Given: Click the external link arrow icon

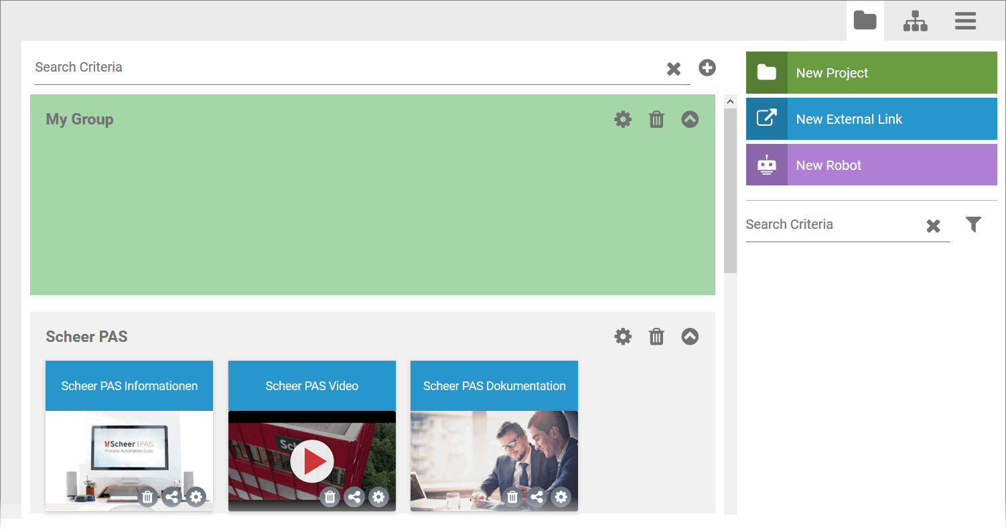Looking at the screenshot, I should pyautogui.click(x=766, y=118).
